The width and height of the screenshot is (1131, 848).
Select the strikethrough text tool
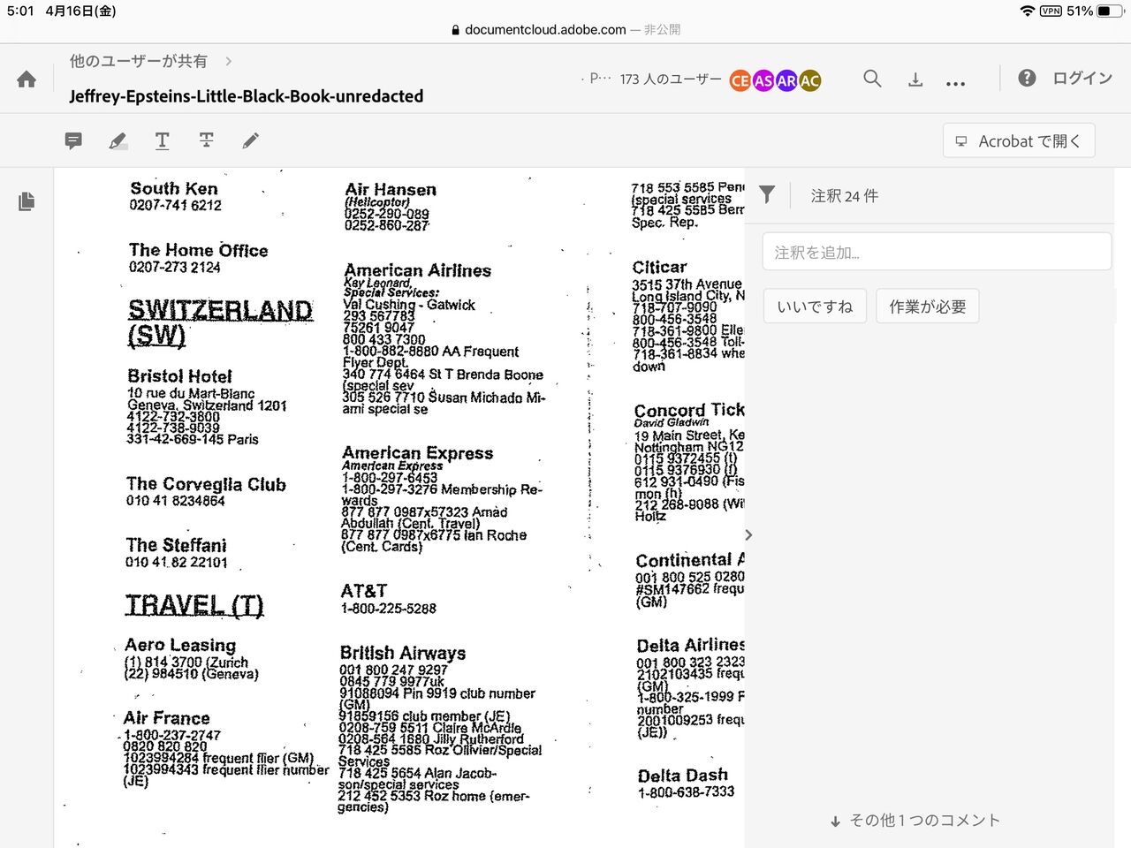click(206, 140)
